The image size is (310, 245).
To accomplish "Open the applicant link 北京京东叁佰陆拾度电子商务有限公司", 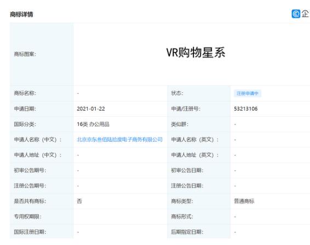I will [x=119, y=140].
